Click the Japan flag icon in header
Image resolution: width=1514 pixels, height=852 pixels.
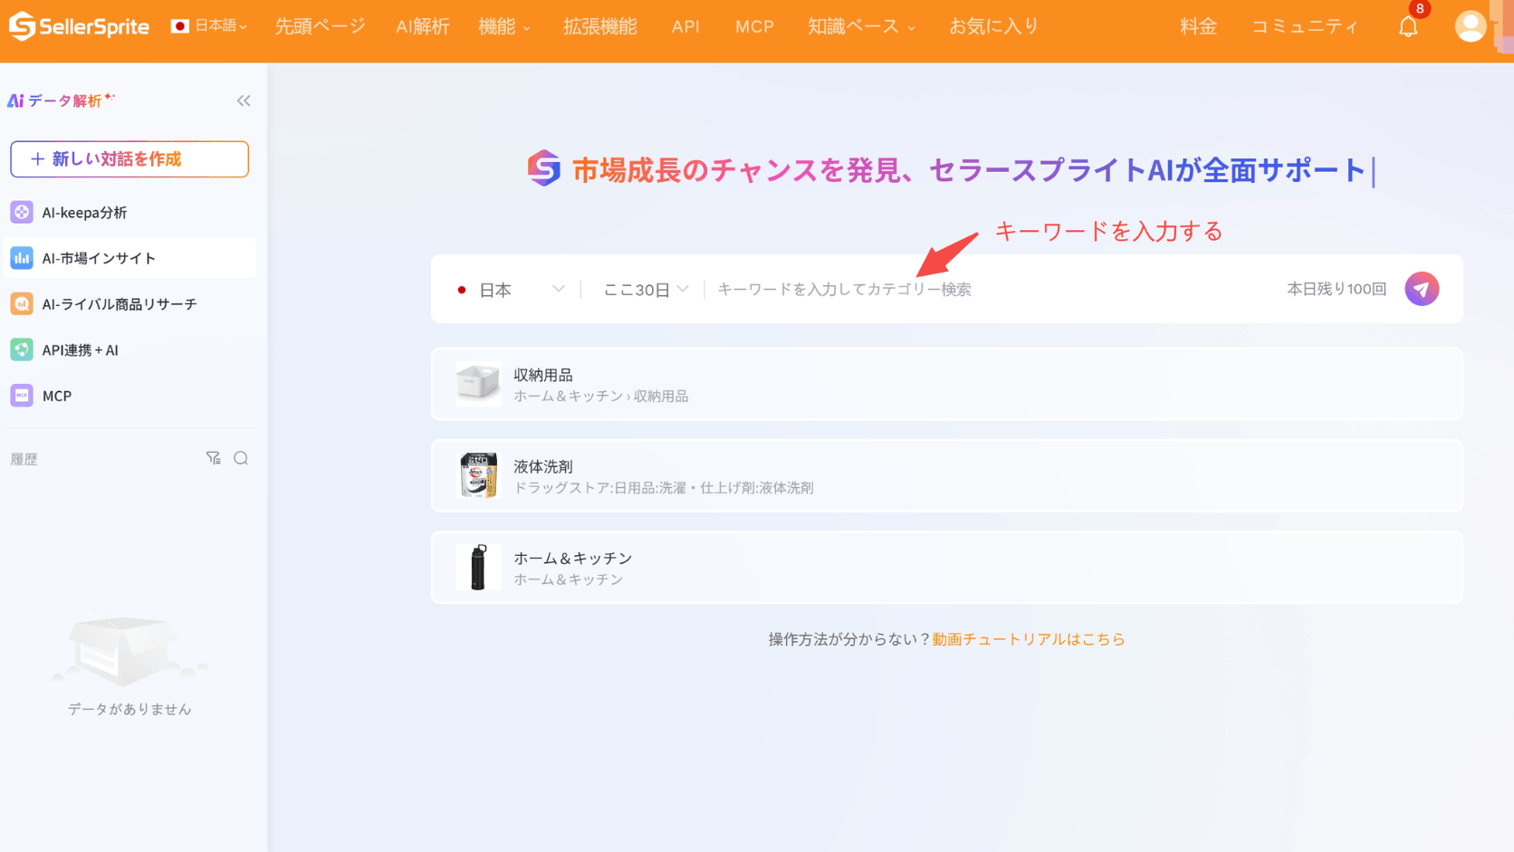(x=179, y=26)
